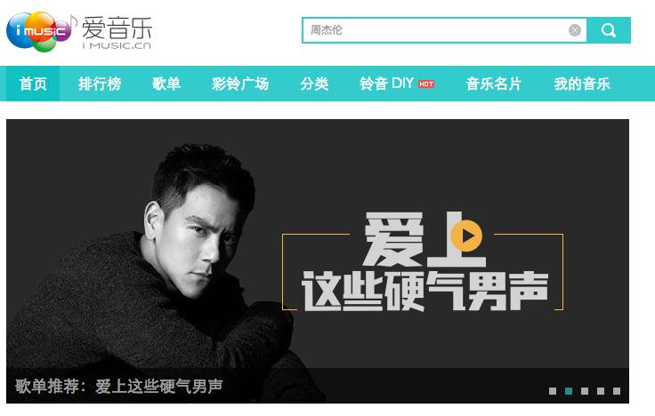Screen dimensions: 655x416
Task: Click the search input with 周杰伦 placeholder
Action: (437, 30)
